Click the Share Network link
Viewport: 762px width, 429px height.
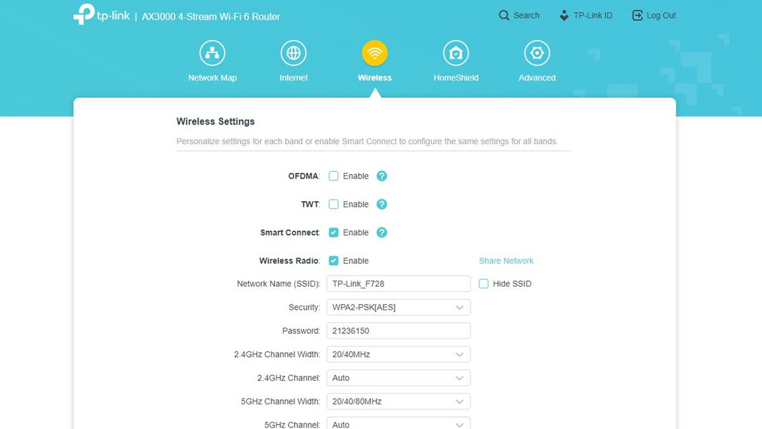tap(506, 261)
